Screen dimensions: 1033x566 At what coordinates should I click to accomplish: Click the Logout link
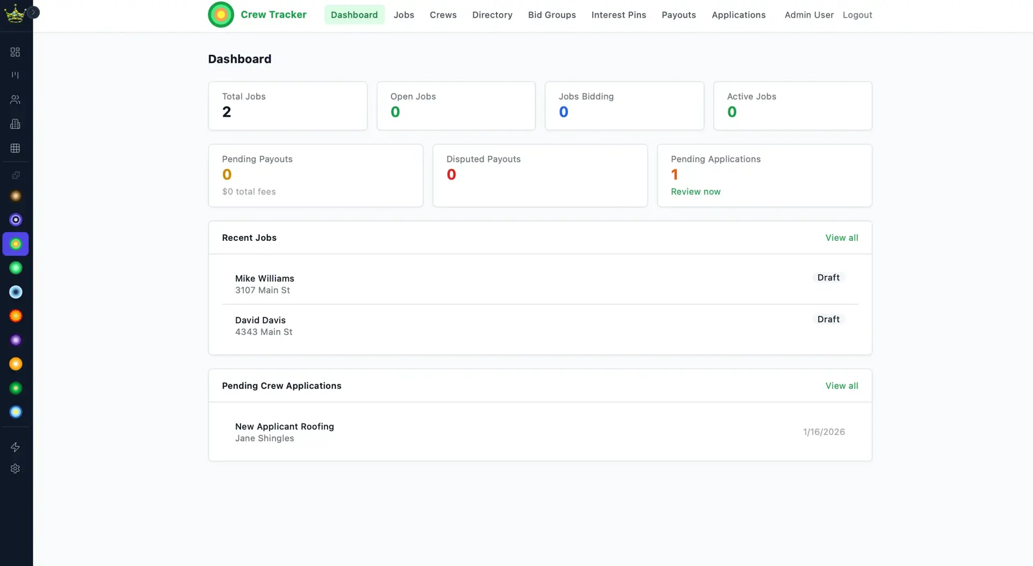[857, 15]
